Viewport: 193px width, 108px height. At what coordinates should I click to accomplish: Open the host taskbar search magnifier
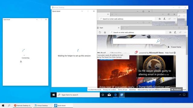tap(9, 105)
